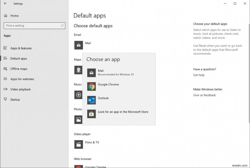
Task: Click the Music player default icon
Action: pos(78,95)
